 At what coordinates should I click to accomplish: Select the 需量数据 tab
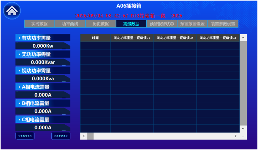131,24
